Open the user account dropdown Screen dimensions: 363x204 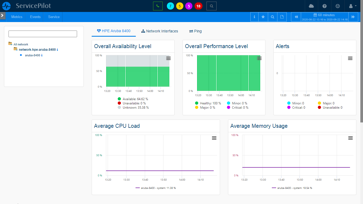(352, 6)
